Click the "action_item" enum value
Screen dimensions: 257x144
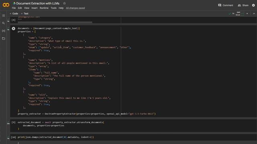61,47
